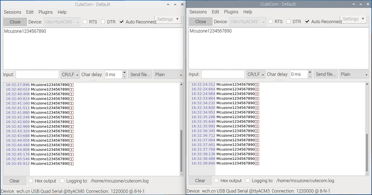Viewport: 372px width, 195px height.
Task: Open CR/LF line ending dropdown in left window
Action: 70,74
